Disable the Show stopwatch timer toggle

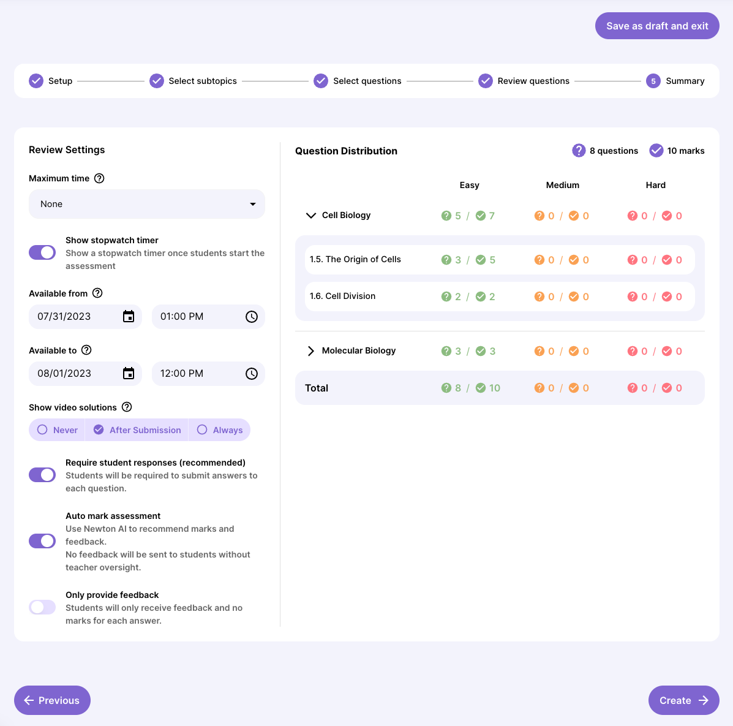pos(42,252)
